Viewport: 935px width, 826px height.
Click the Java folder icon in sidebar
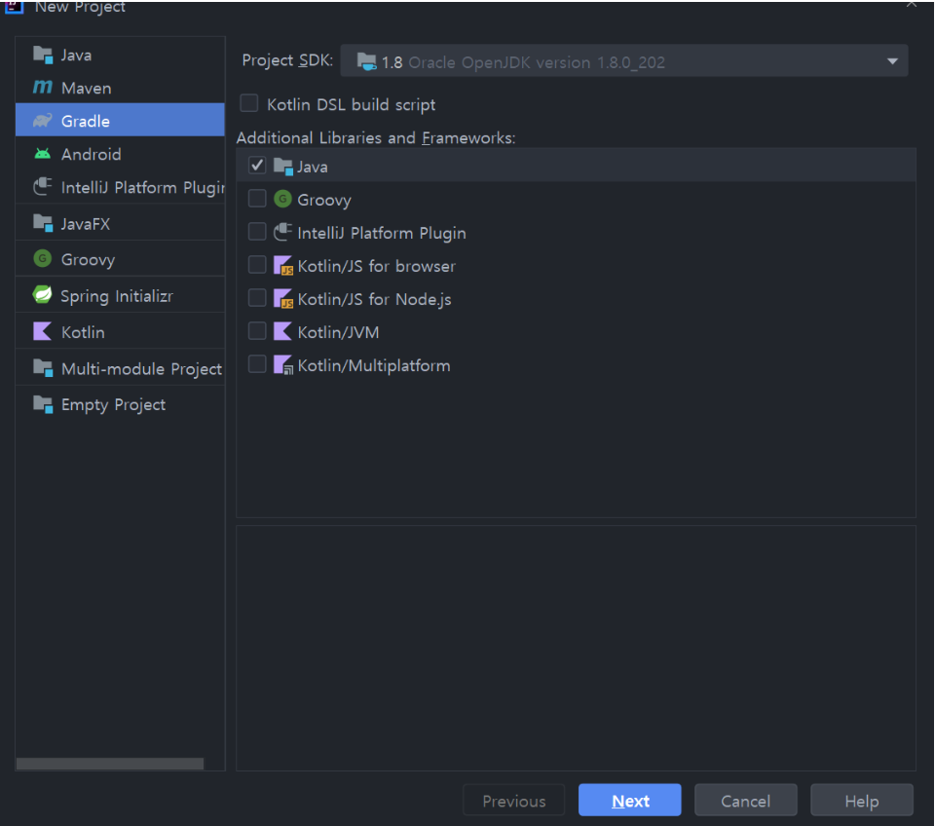tap(43, 55)
